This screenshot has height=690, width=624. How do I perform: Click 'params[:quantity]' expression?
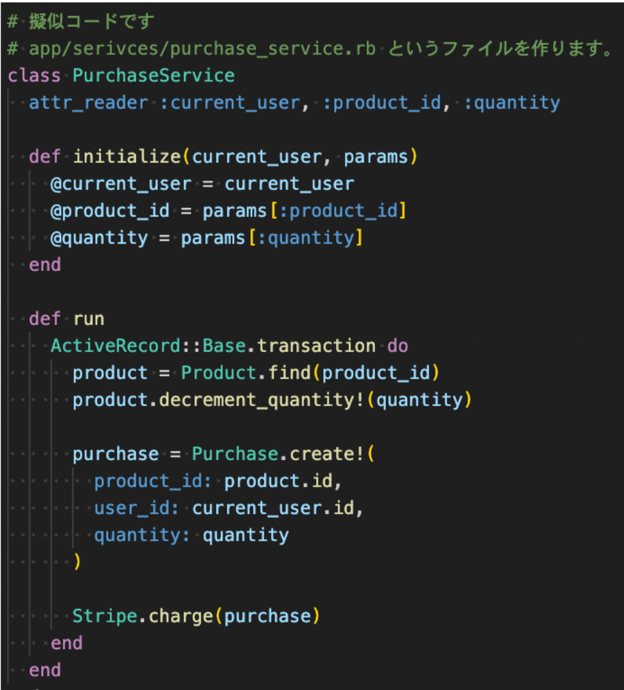(272, 238)
